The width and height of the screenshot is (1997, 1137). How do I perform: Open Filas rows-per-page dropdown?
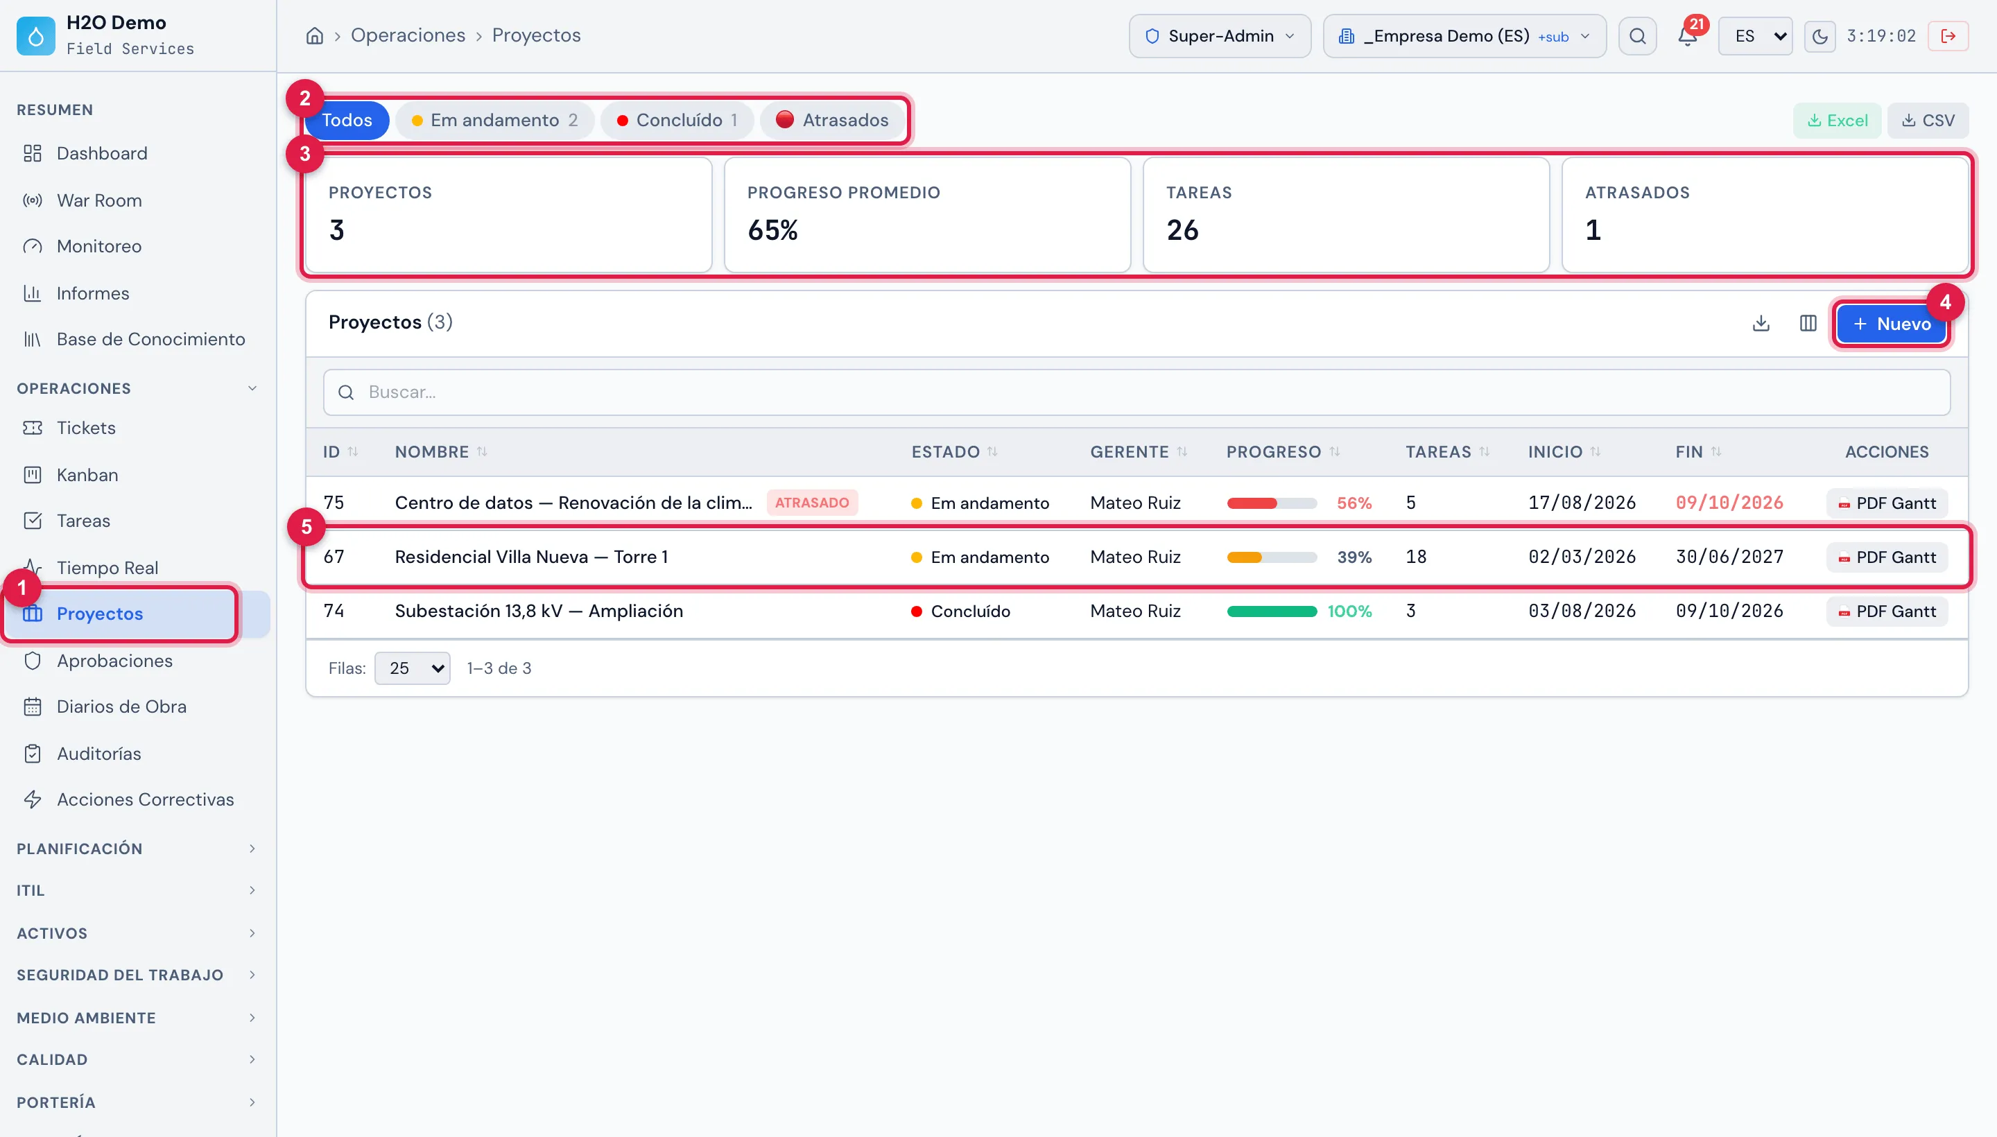pos(413,668)
